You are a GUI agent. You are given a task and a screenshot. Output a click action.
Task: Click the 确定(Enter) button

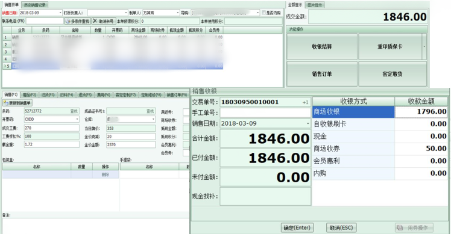pos(297,227)
